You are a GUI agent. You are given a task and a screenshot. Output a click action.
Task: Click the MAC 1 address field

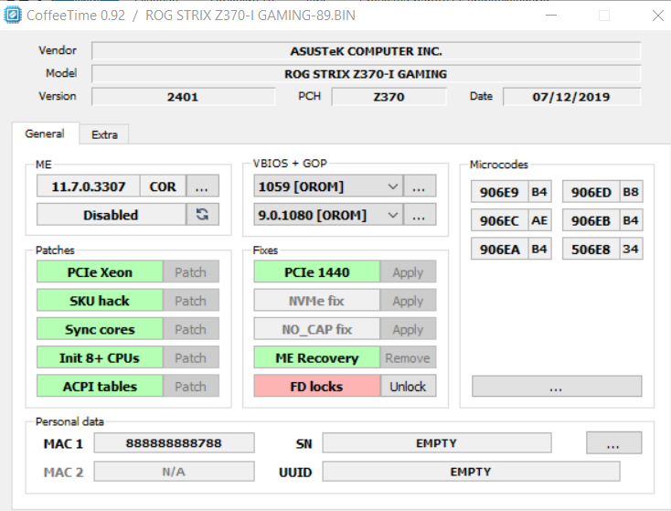tap(174, 442)
